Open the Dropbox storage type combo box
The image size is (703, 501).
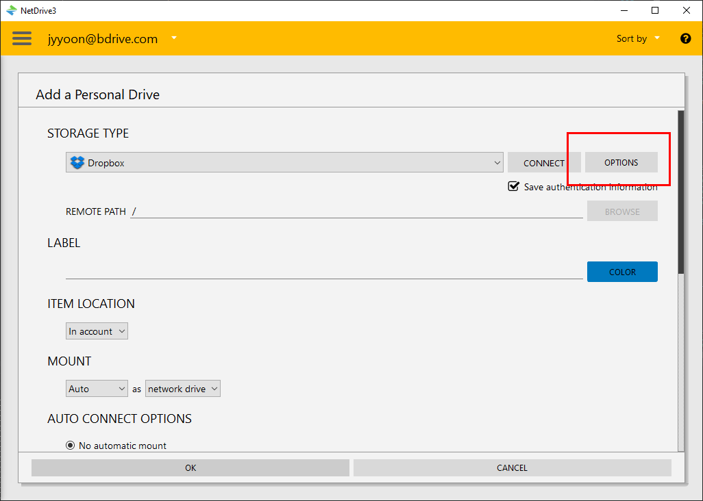284,162
